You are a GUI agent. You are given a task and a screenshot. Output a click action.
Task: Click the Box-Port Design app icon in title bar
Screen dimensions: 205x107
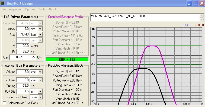2,3
